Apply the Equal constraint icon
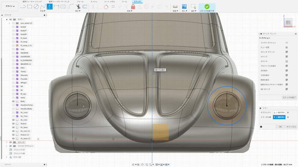The height and width of the screenshot is (167, 298). (113, 7)
